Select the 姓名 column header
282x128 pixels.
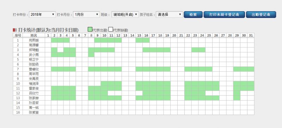tap(34, 36)
